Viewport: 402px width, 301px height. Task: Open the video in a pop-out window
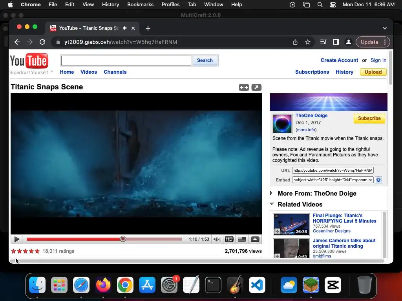tap(256, 87)
